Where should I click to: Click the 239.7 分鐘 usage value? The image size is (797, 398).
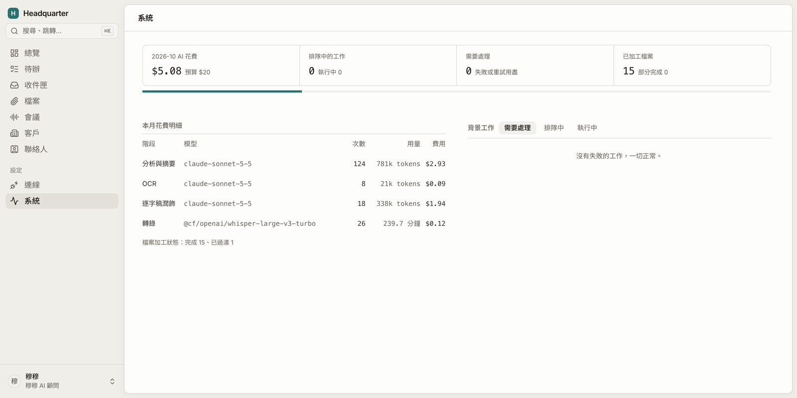(402, 223)
